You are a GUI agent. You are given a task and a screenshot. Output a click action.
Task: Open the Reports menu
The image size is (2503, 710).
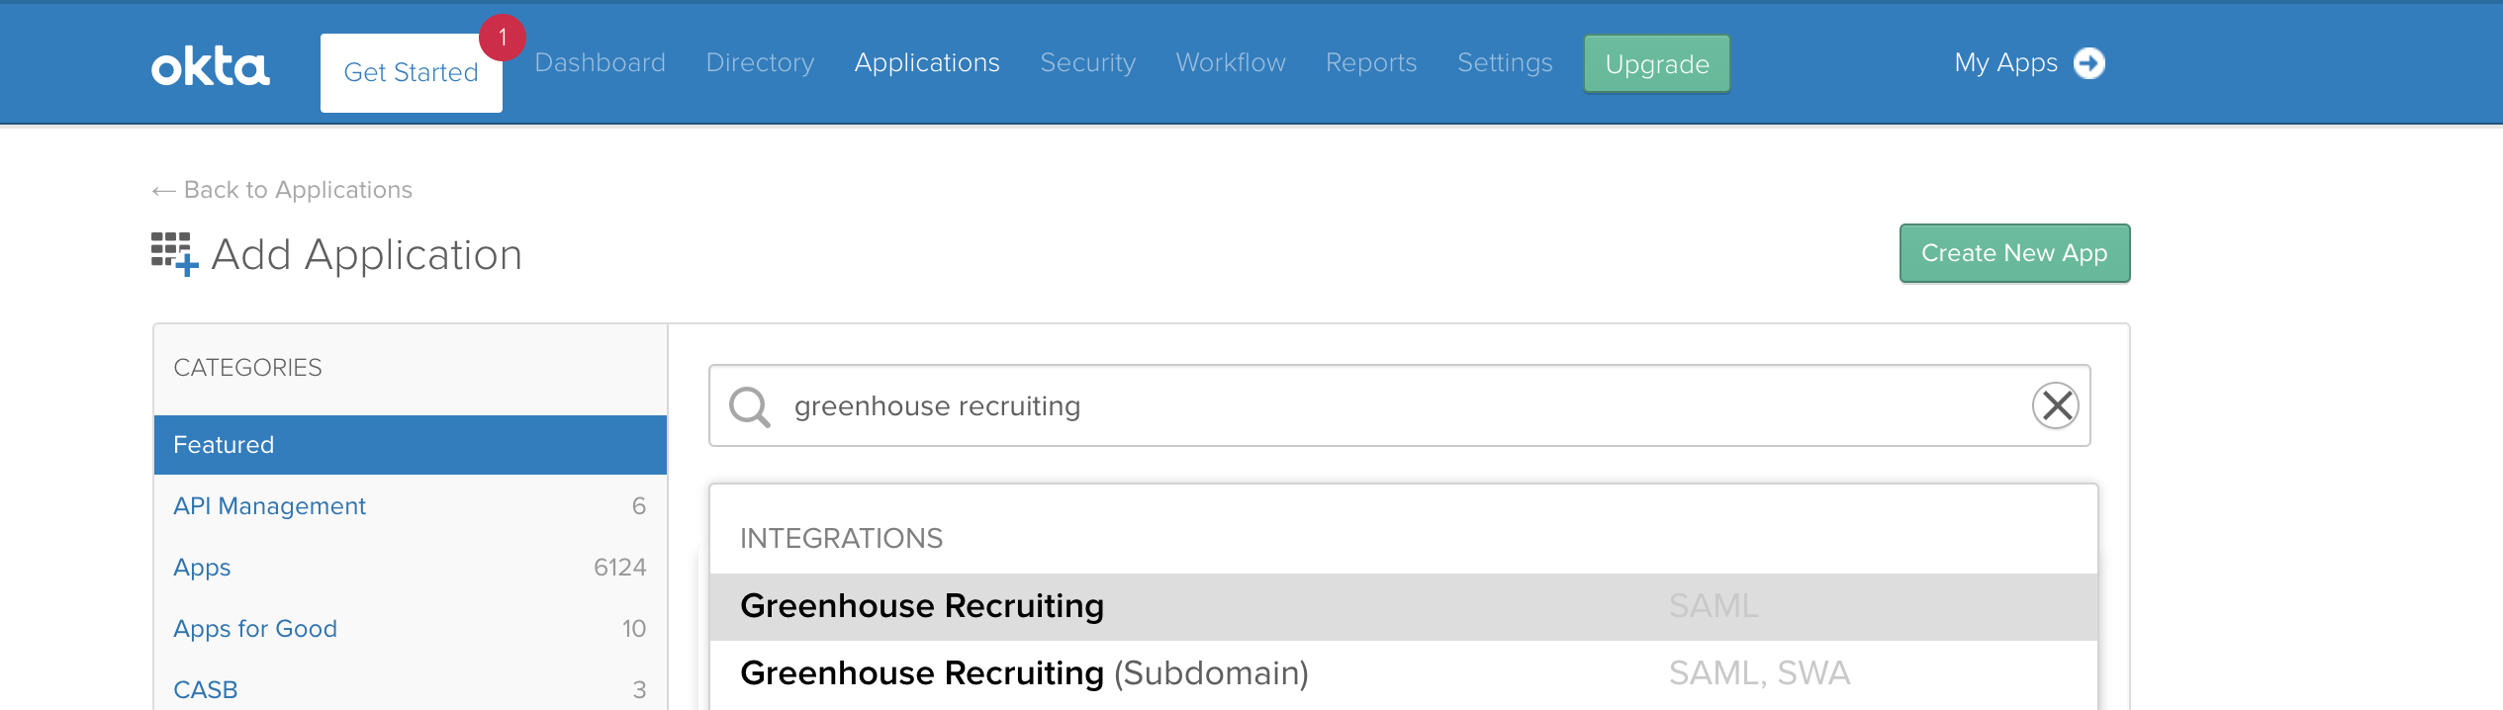tap(1371, 63)
